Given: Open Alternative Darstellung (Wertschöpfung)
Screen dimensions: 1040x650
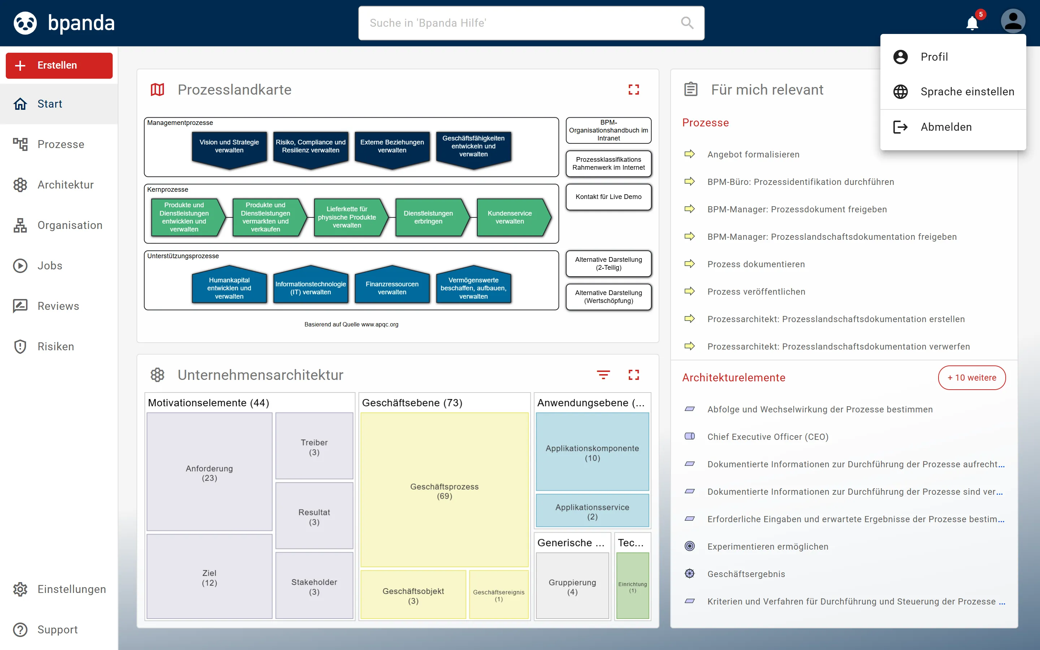Looking at the screenshot, I should [x=608, y=296].
